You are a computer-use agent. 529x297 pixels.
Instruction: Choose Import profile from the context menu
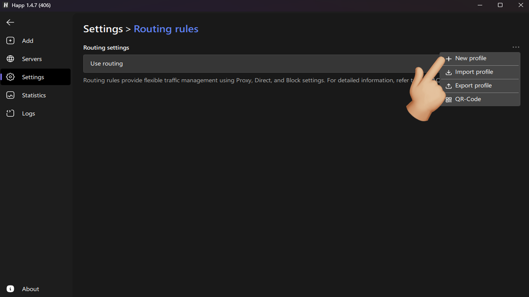pyautogui.click(x=474, y=72)
